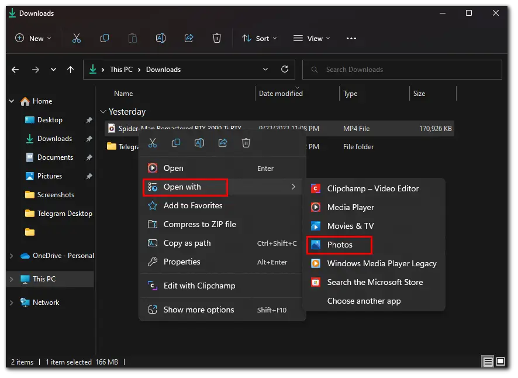Expand the OneDrive - Personal node

coord(12,256)
